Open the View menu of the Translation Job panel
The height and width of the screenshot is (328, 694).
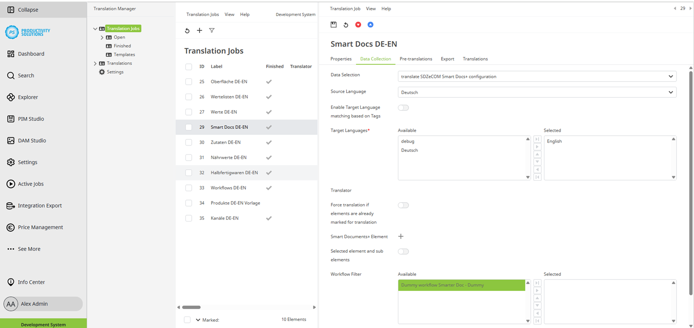click(x=370, y=8)
